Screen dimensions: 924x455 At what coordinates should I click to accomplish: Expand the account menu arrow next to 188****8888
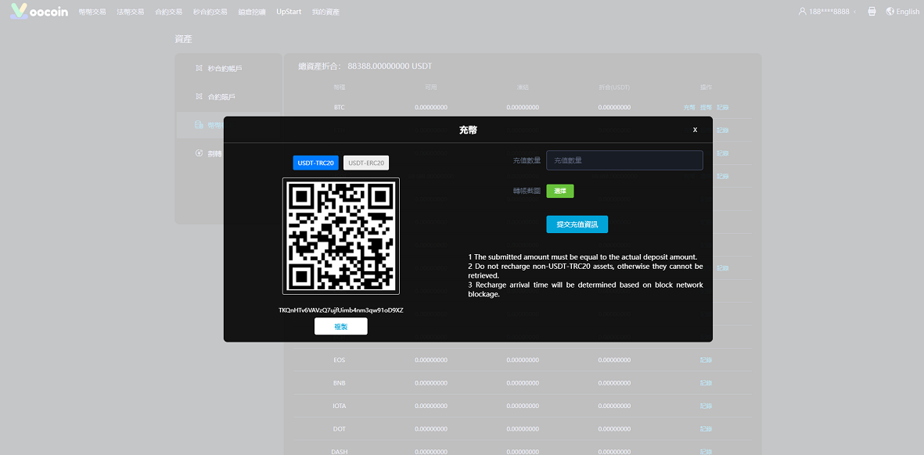[x=854, y=13]
